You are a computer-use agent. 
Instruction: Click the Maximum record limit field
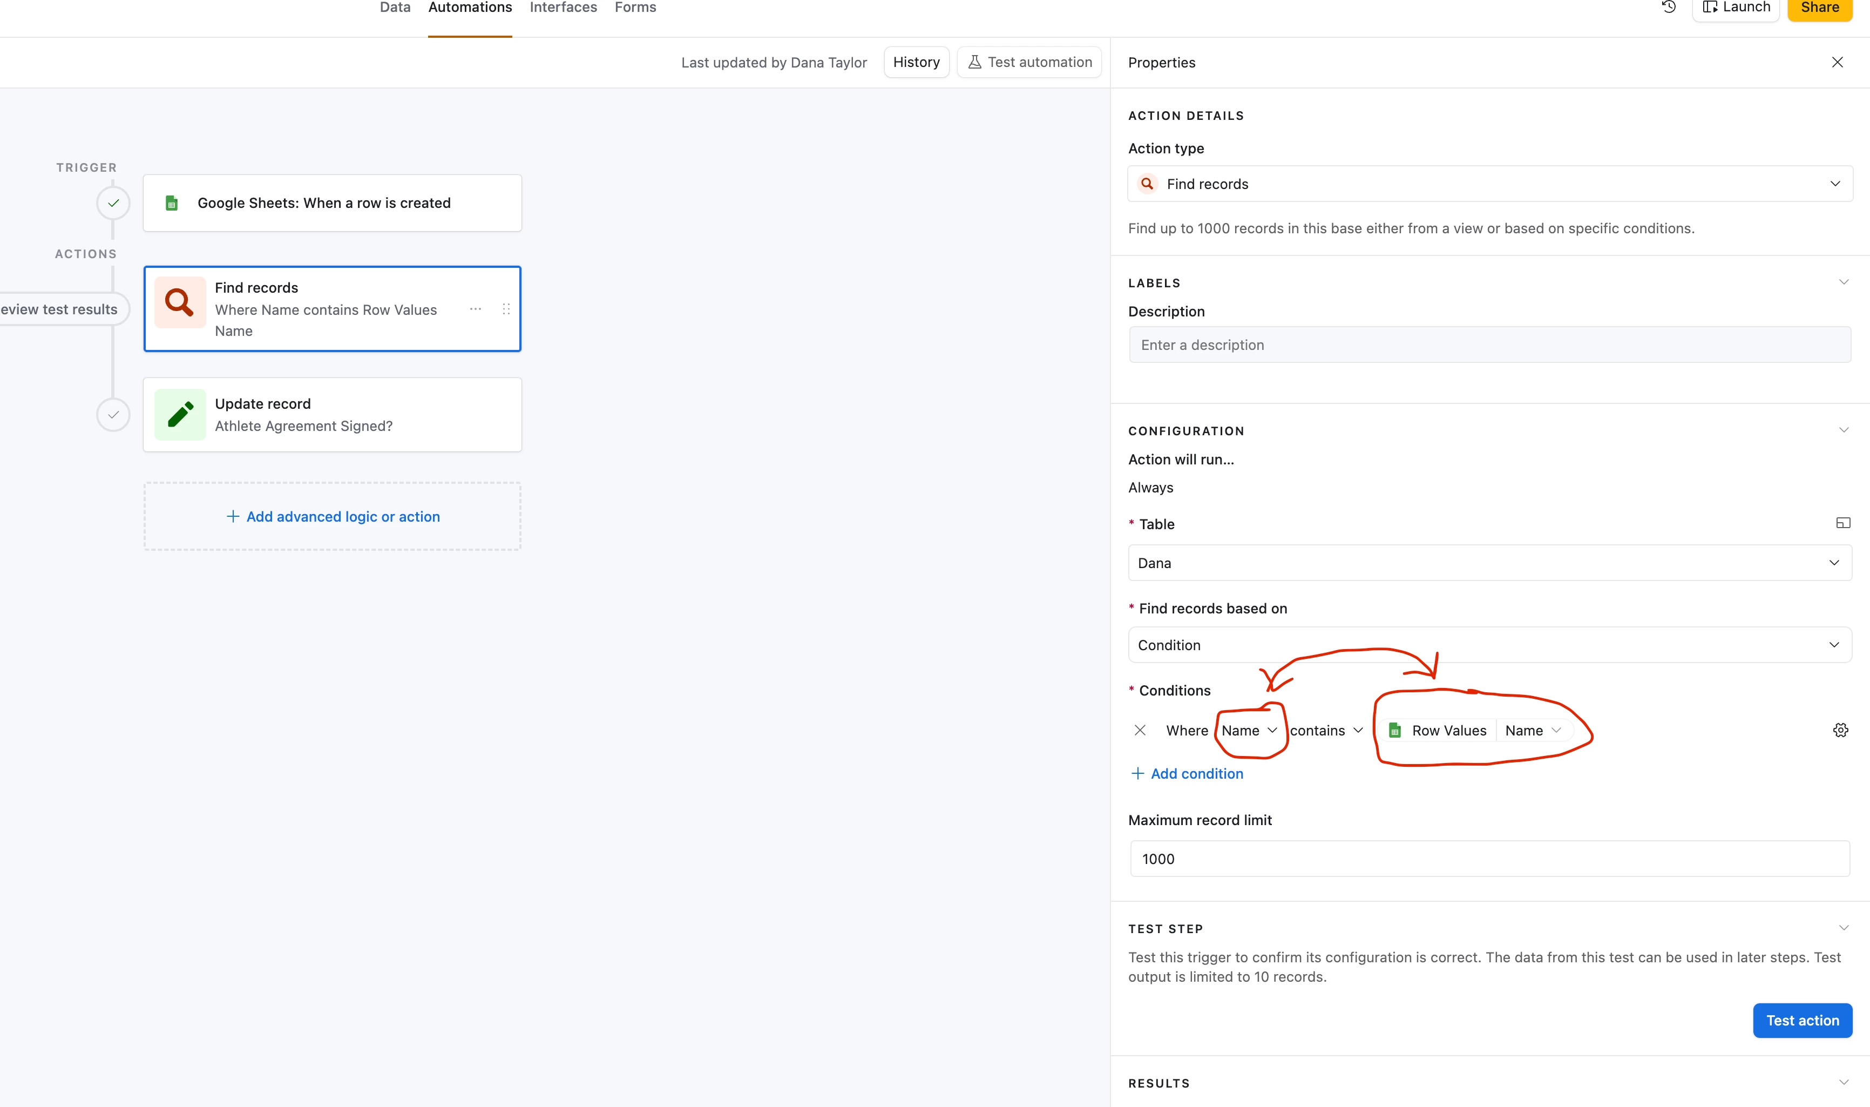pos(1489,859)
